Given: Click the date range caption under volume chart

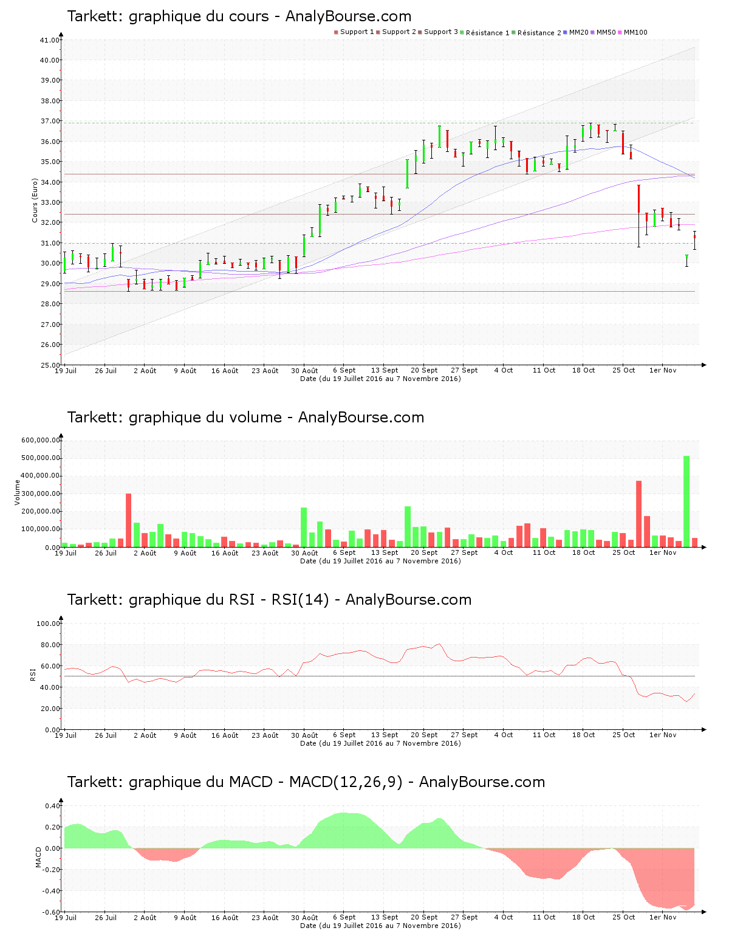Looking at the screenshot, I should coord(380,561).
